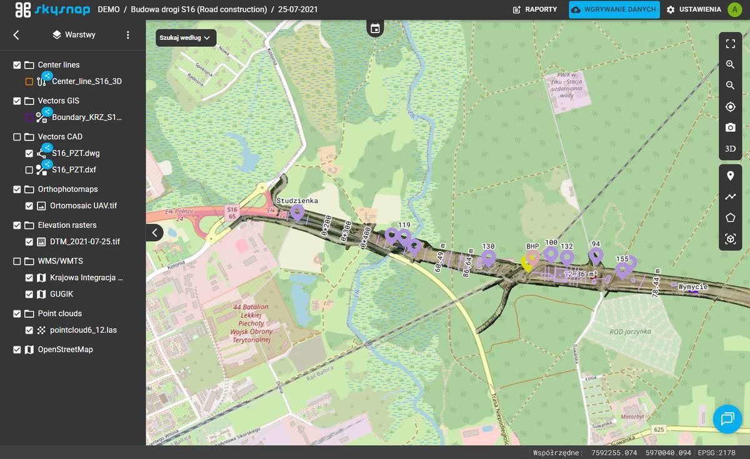
Task: Collapse the sidebar with map-edge arrow
Action: pyautogui.click(x=155, y=233)
